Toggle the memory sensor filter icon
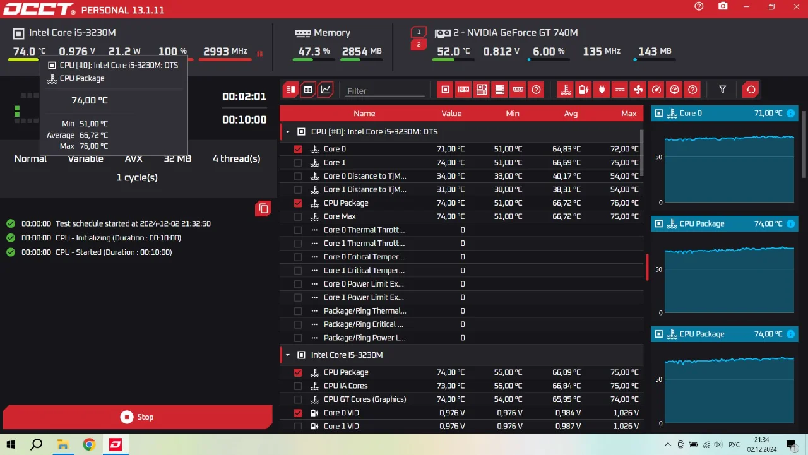 (x=518, y=90)
